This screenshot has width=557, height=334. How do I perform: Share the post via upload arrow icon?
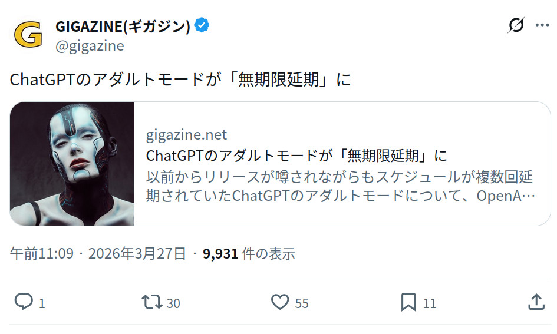[536, 302]
